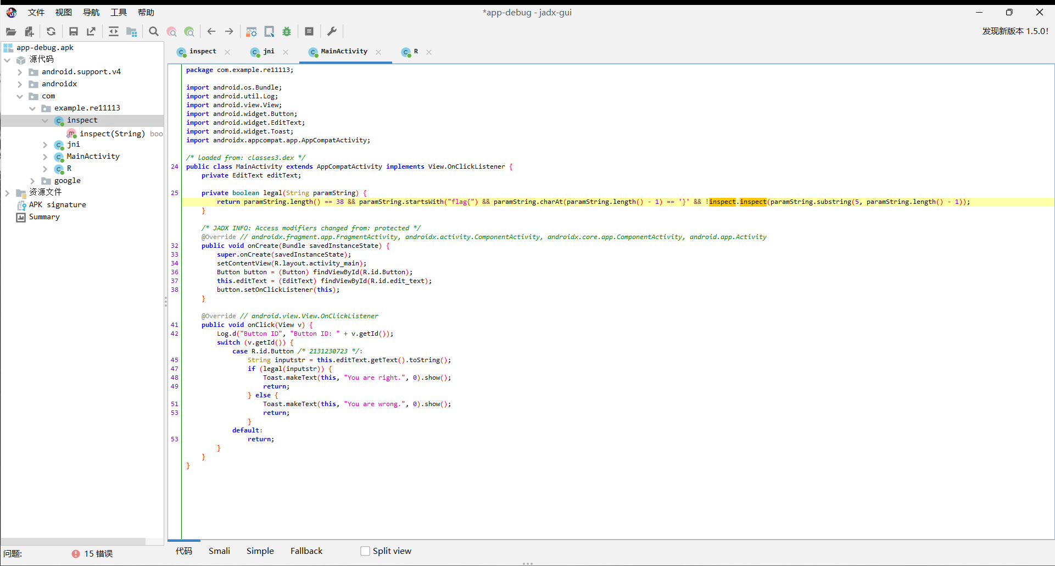
Task: Open the 导航 menu
Action: pyautogui.click(x=91, y=13)
